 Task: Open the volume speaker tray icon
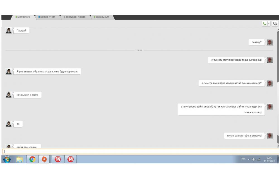click(254, 159)
